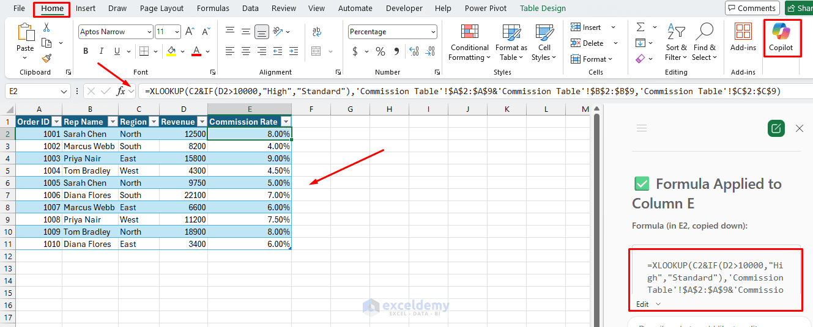Toggle Italic formatting
This screenshot has width=813, height=327.
tap(102, 51)
